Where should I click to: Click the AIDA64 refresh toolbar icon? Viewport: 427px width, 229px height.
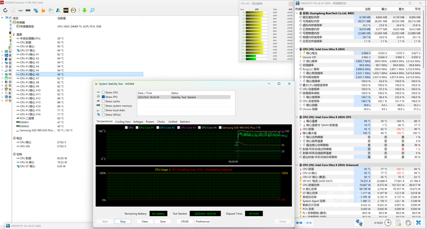(5, 11)
